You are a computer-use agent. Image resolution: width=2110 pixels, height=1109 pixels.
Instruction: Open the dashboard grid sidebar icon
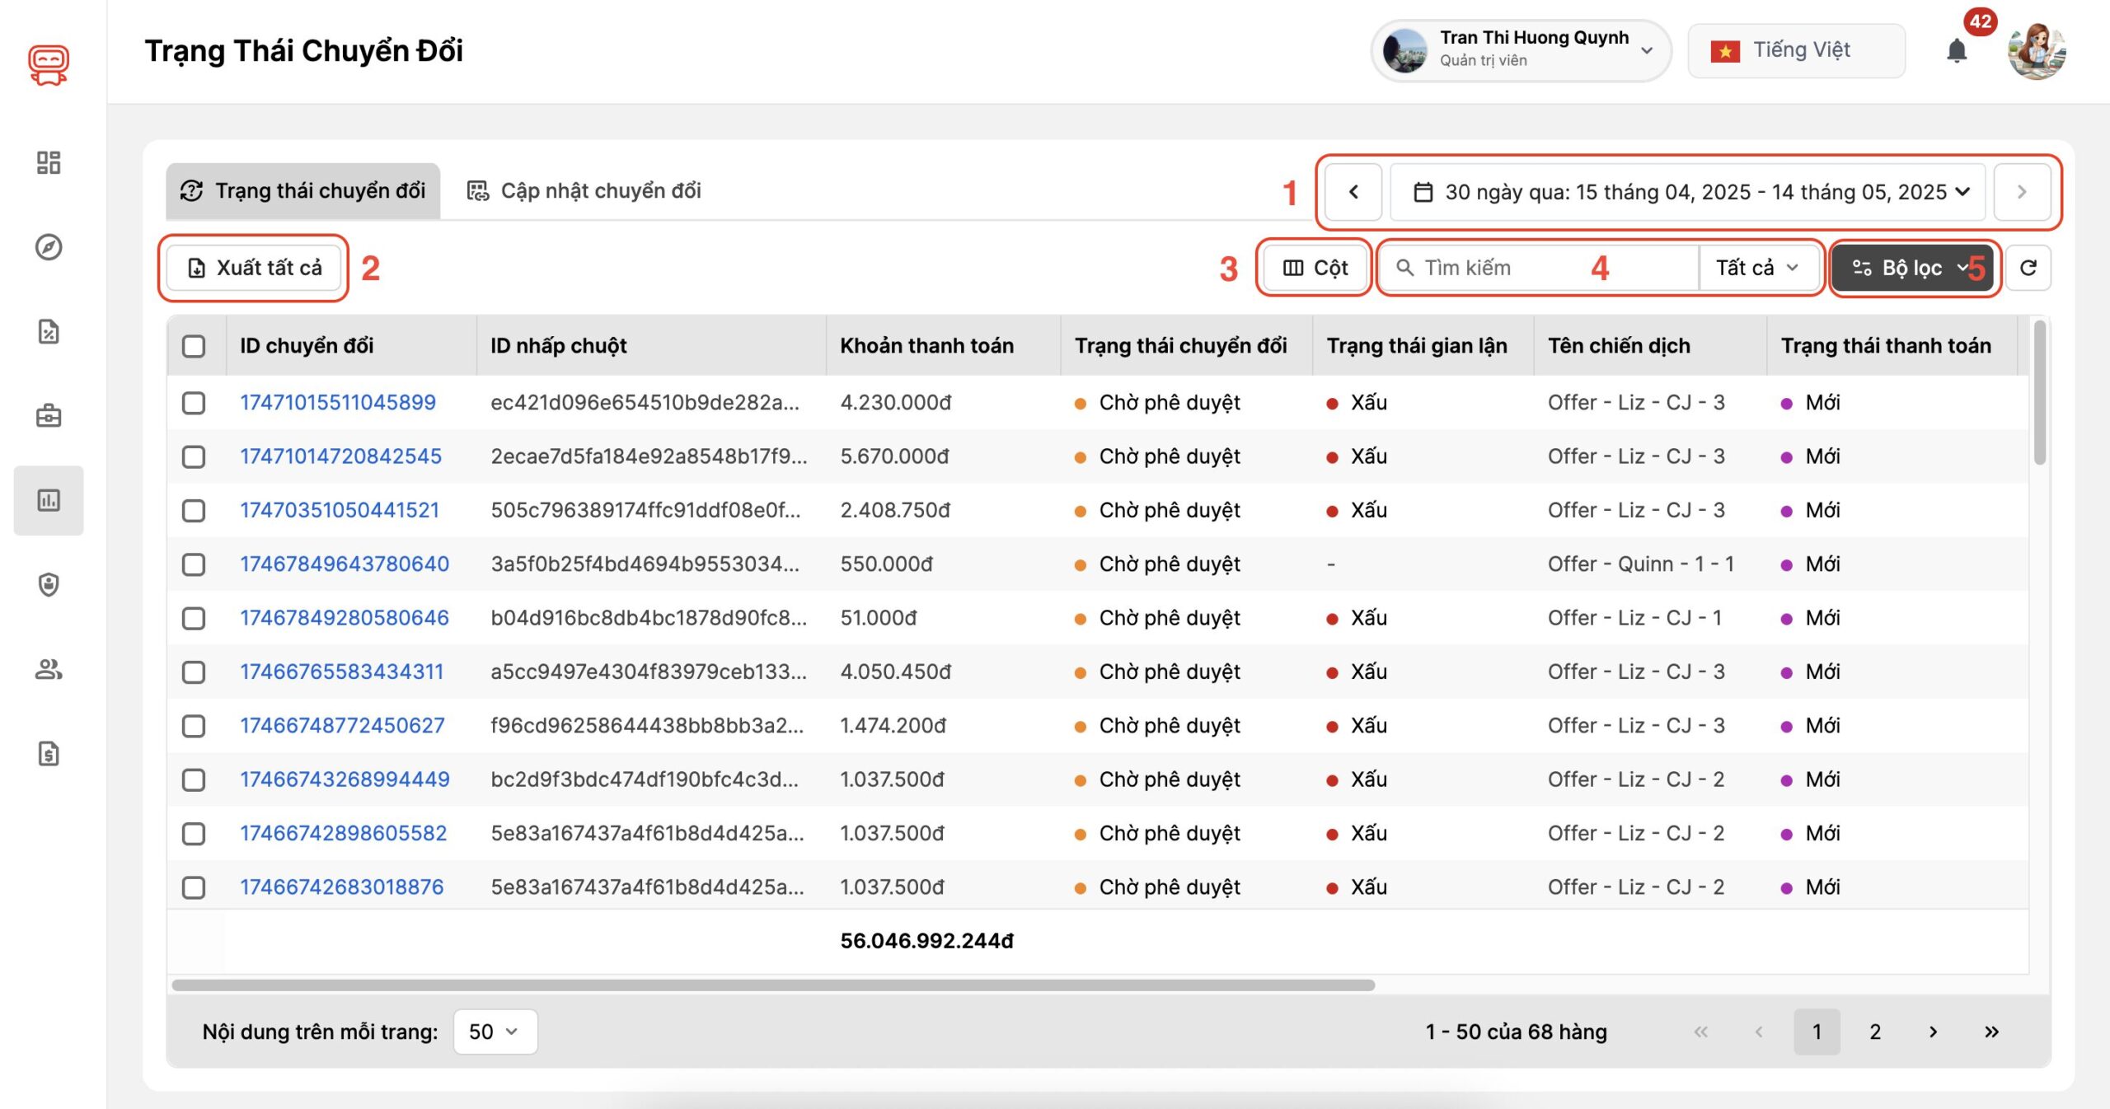[x=49, y=162]
